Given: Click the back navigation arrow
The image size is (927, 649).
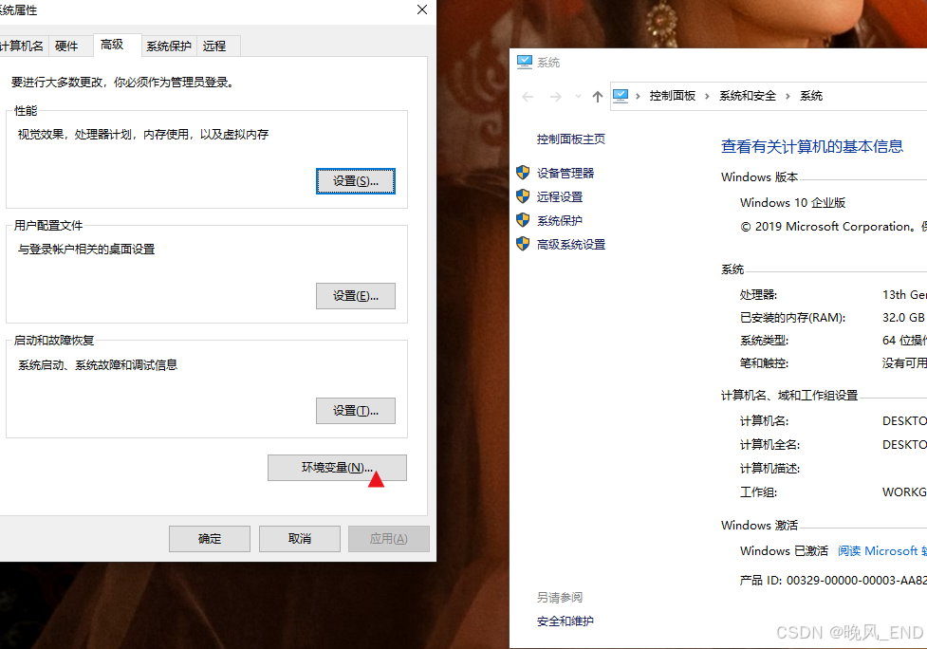Looking at the screenshot, I should [528, 96].
